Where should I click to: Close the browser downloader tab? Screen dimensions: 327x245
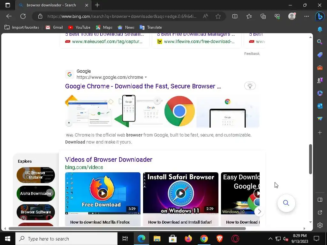[x=87, y=5]
